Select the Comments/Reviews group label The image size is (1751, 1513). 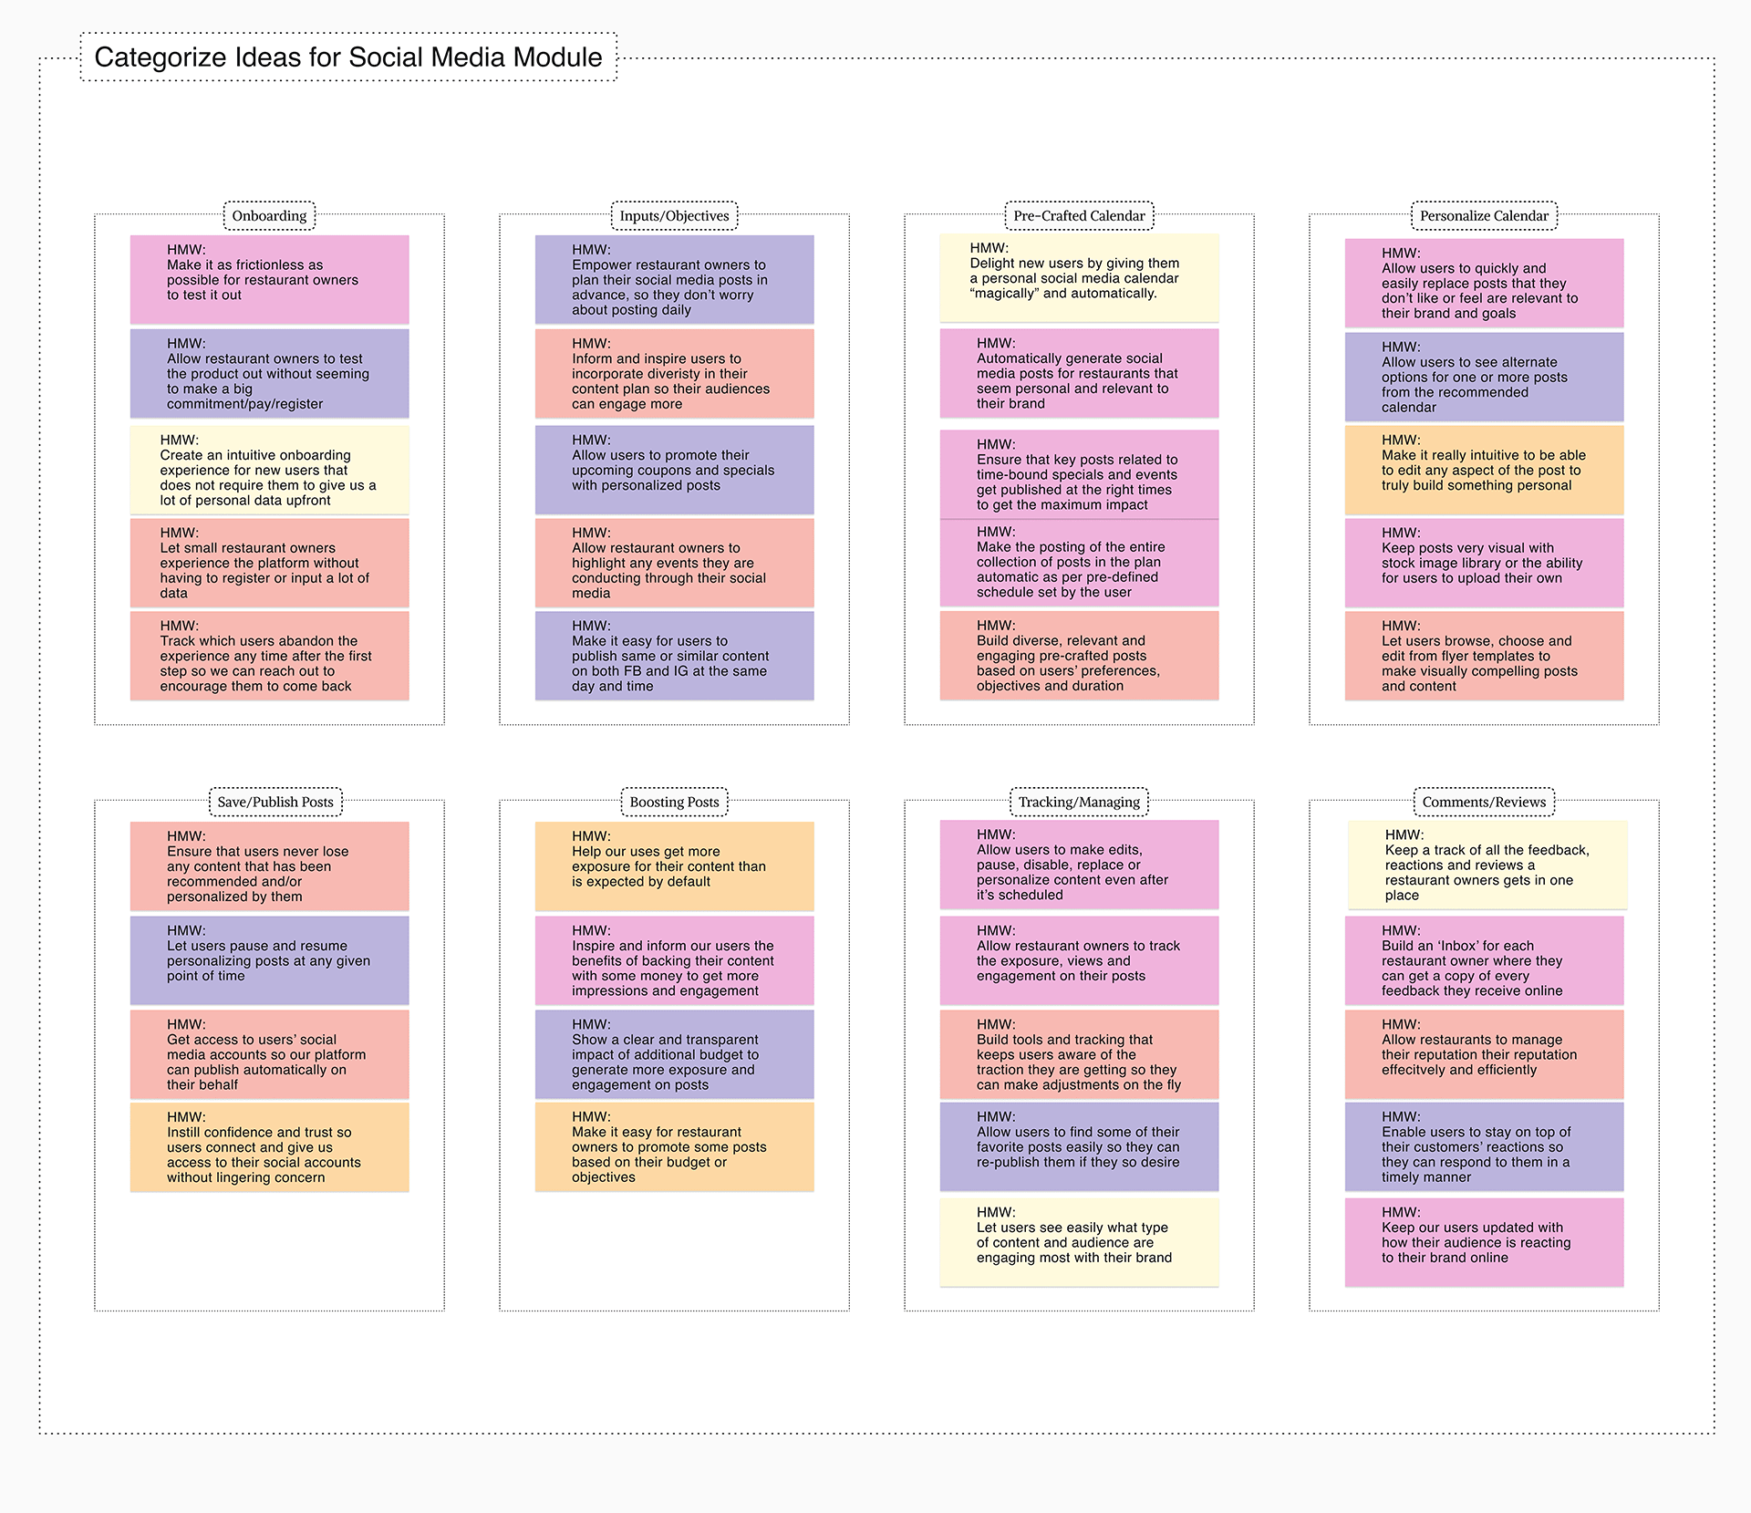1484,803
